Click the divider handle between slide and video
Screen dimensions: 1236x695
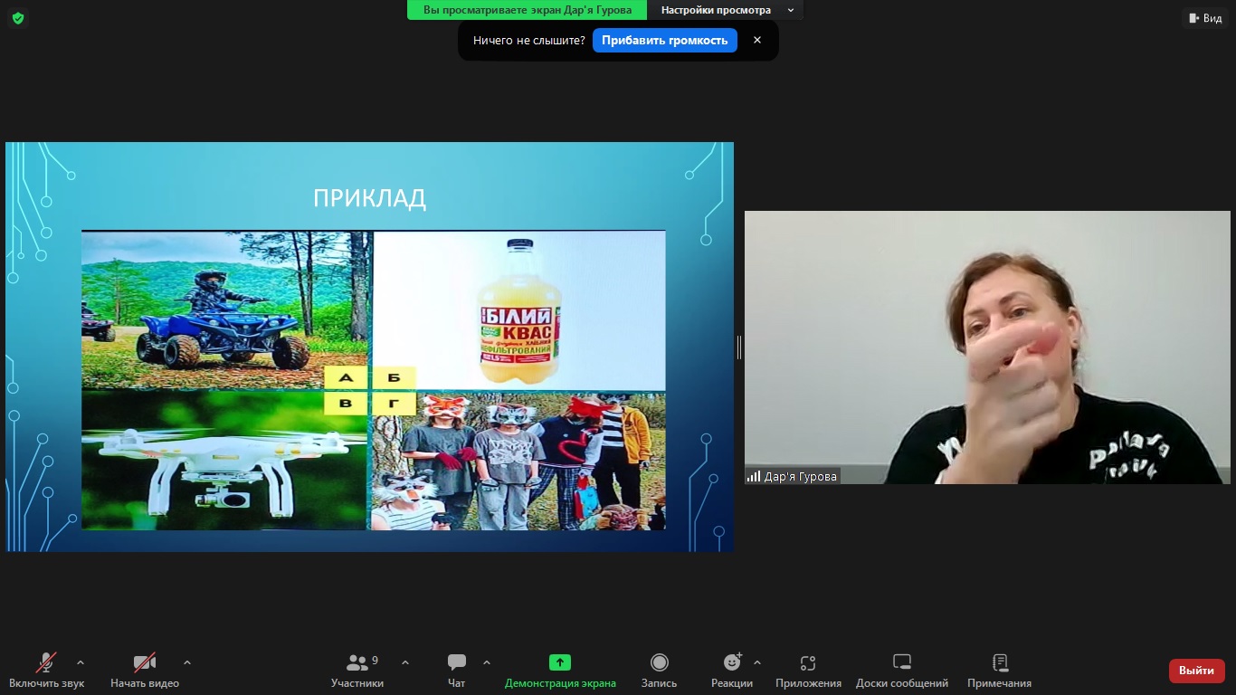739,347
